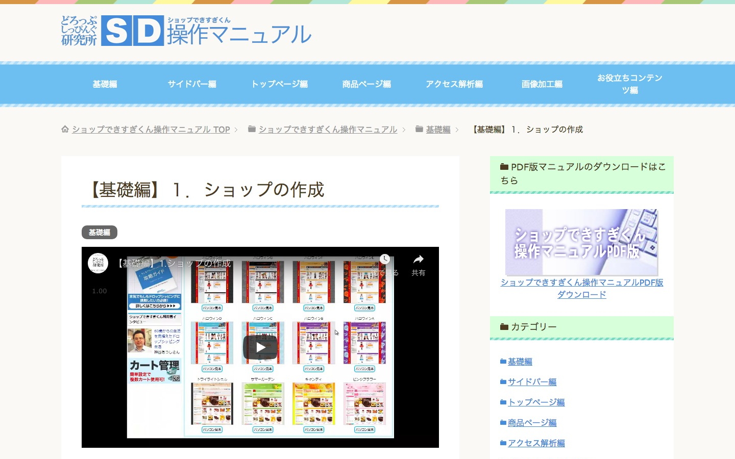Select 商品ページ編 in the navigation bar
This screenshot has height=459, width=735.
click(366, 84)
